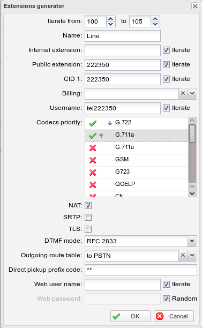Click the Direct pickup prefix code field
Image resolution: width=202 pixels, height=328 pixels.
(x=141, y=270)
